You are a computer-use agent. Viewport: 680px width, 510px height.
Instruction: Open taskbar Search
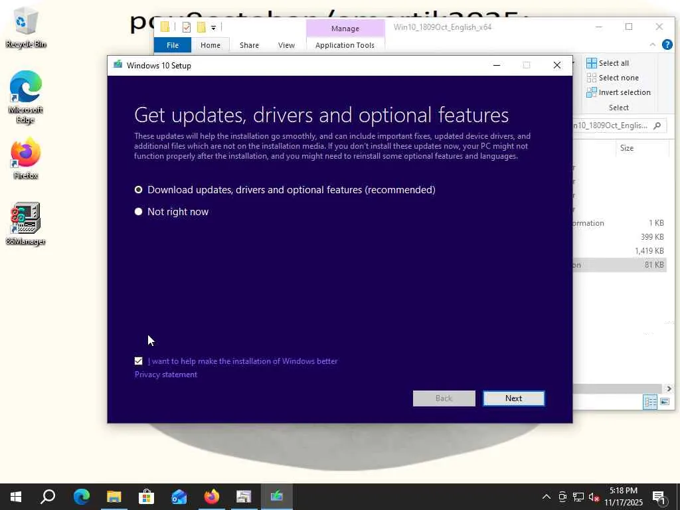tap(48, 497)
